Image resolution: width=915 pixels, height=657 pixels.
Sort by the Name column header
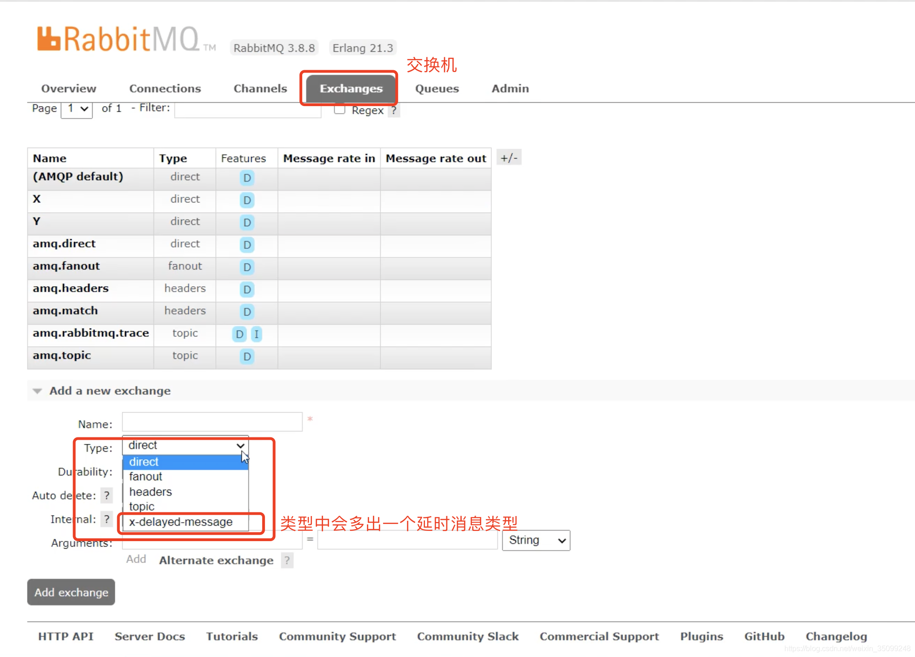pyautogui.click(x=50, y=159)
